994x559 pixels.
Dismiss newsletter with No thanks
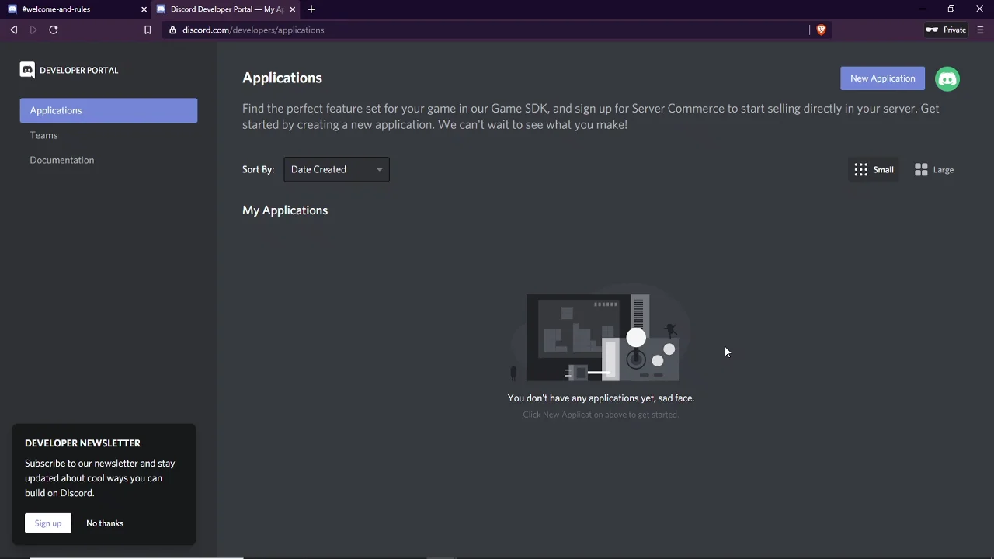tap(105, 523)
